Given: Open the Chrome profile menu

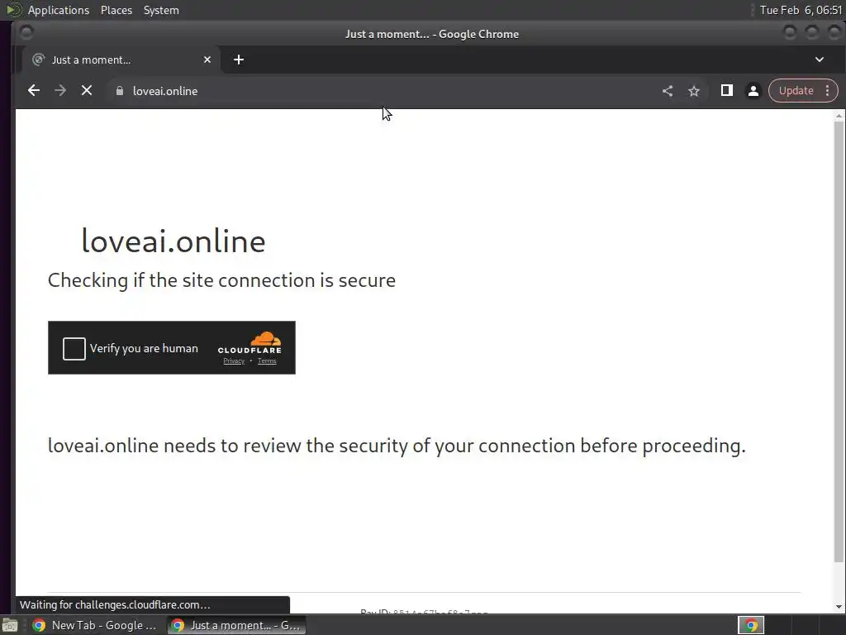Looking at the screenshot, I should (753, 91).
